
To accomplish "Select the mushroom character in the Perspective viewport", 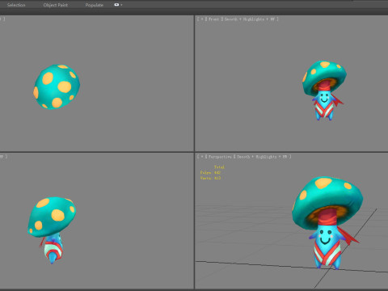I will (327, 223).
